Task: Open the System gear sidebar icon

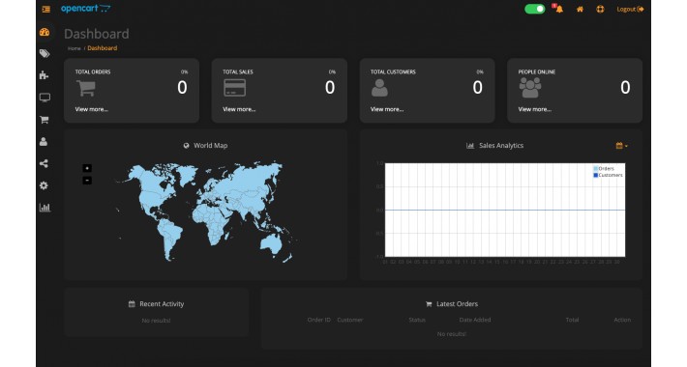Action: click(x=44, y=185)
